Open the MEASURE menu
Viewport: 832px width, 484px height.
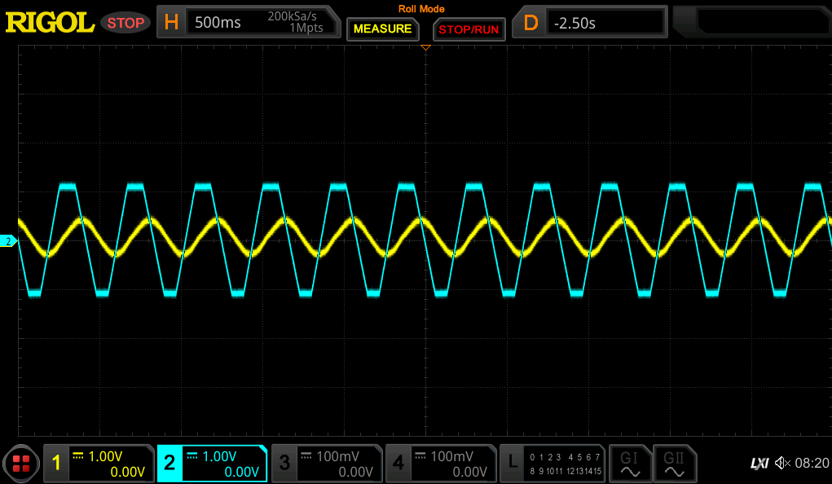[382, 29]
